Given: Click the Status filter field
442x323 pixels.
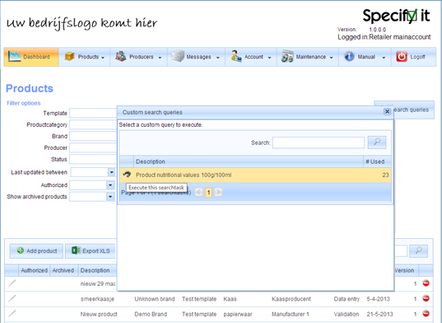Looking at the screenshot, I should pyautogui.click(x=93, y=159).
